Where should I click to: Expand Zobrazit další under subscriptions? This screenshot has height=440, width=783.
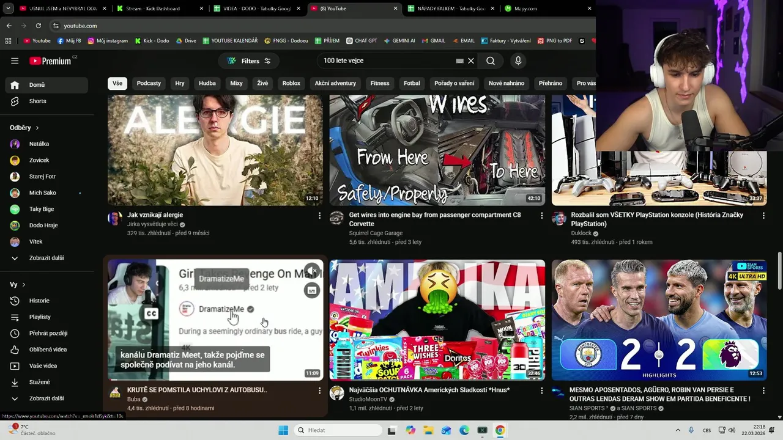coord(46,258)
